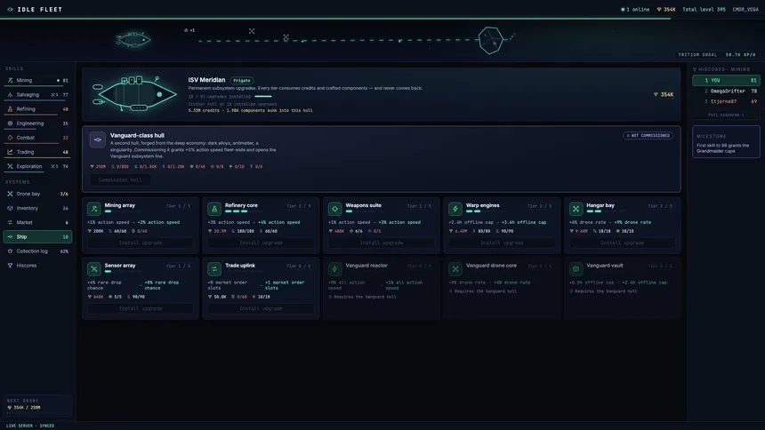Click the Hangar bay Tier 2 / 5 label
The height and width of the screenshot is (430, 765).
pyautogui.click(x=660, y=206)
